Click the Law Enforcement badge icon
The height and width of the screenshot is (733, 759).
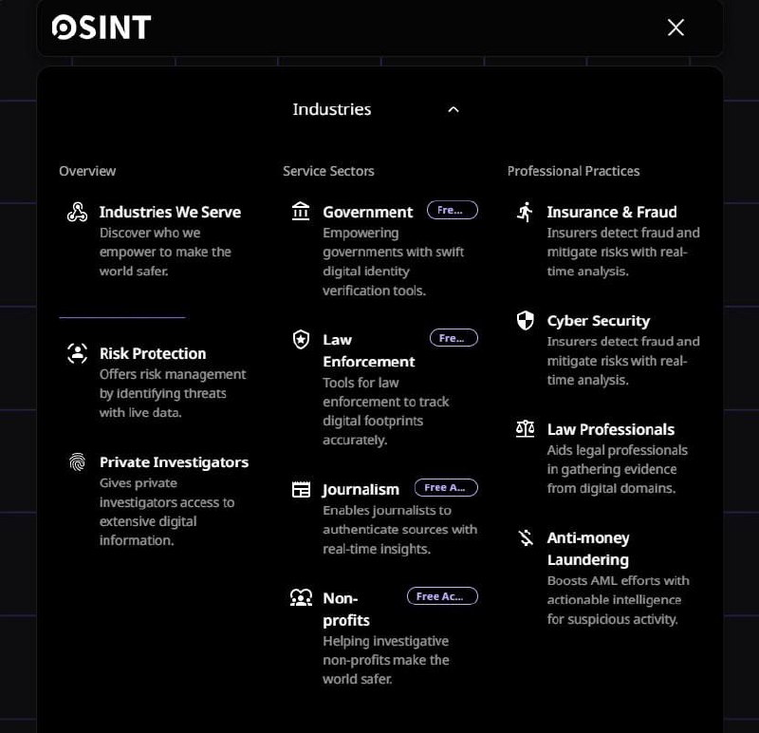tap(301, 339)
